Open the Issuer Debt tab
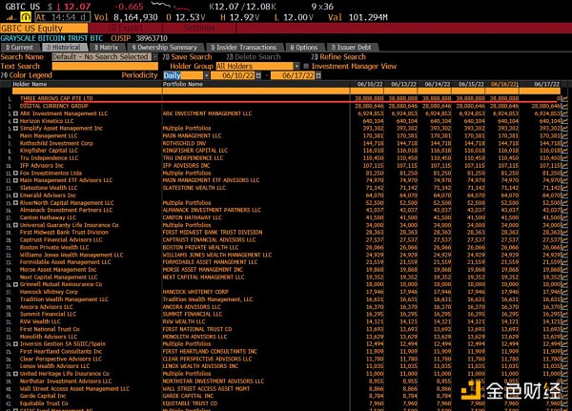This screenshot has width=572, height=411. pyautogui.click(x=352, y=48)
